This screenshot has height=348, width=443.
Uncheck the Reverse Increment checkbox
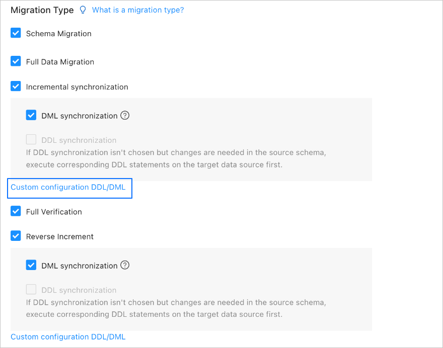point(16,236)
